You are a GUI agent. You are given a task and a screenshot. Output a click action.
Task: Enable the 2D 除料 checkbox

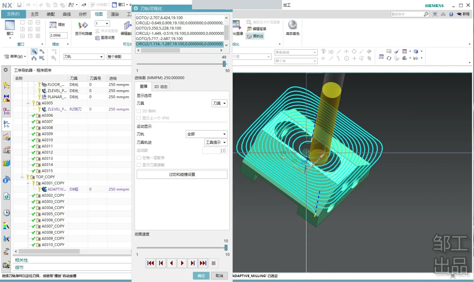[139, 111]
